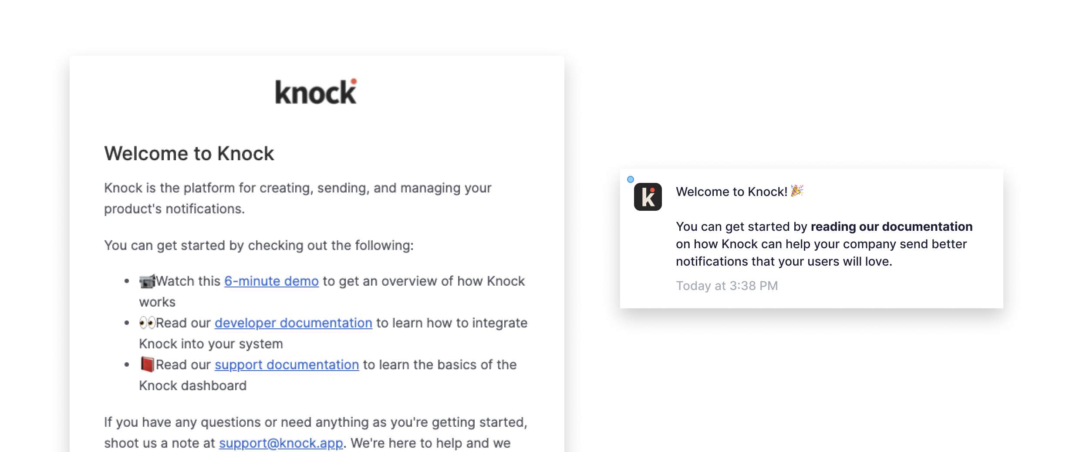
Task: Click the 'If you have any questions' paragraph
Action: [316, 433]
